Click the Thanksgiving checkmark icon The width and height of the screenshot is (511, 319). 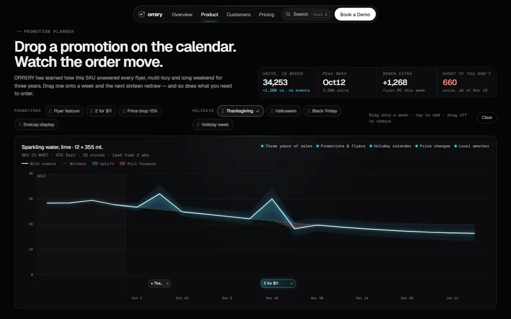[x=258, y=111]
